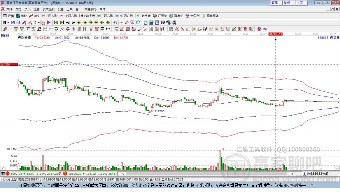Expand the volume panel up arrow
The height and width of the screenshot is (192, 340).
tap(3, 168)
